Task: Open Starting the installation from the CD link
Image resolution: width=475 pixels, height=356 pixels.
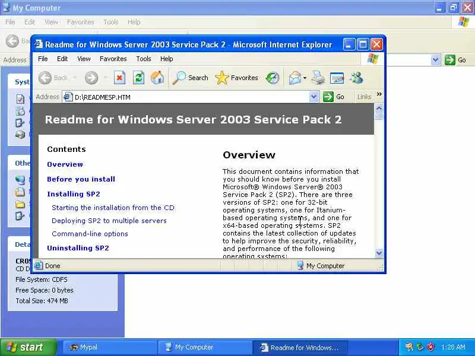Action: click(x=113, y=208)
